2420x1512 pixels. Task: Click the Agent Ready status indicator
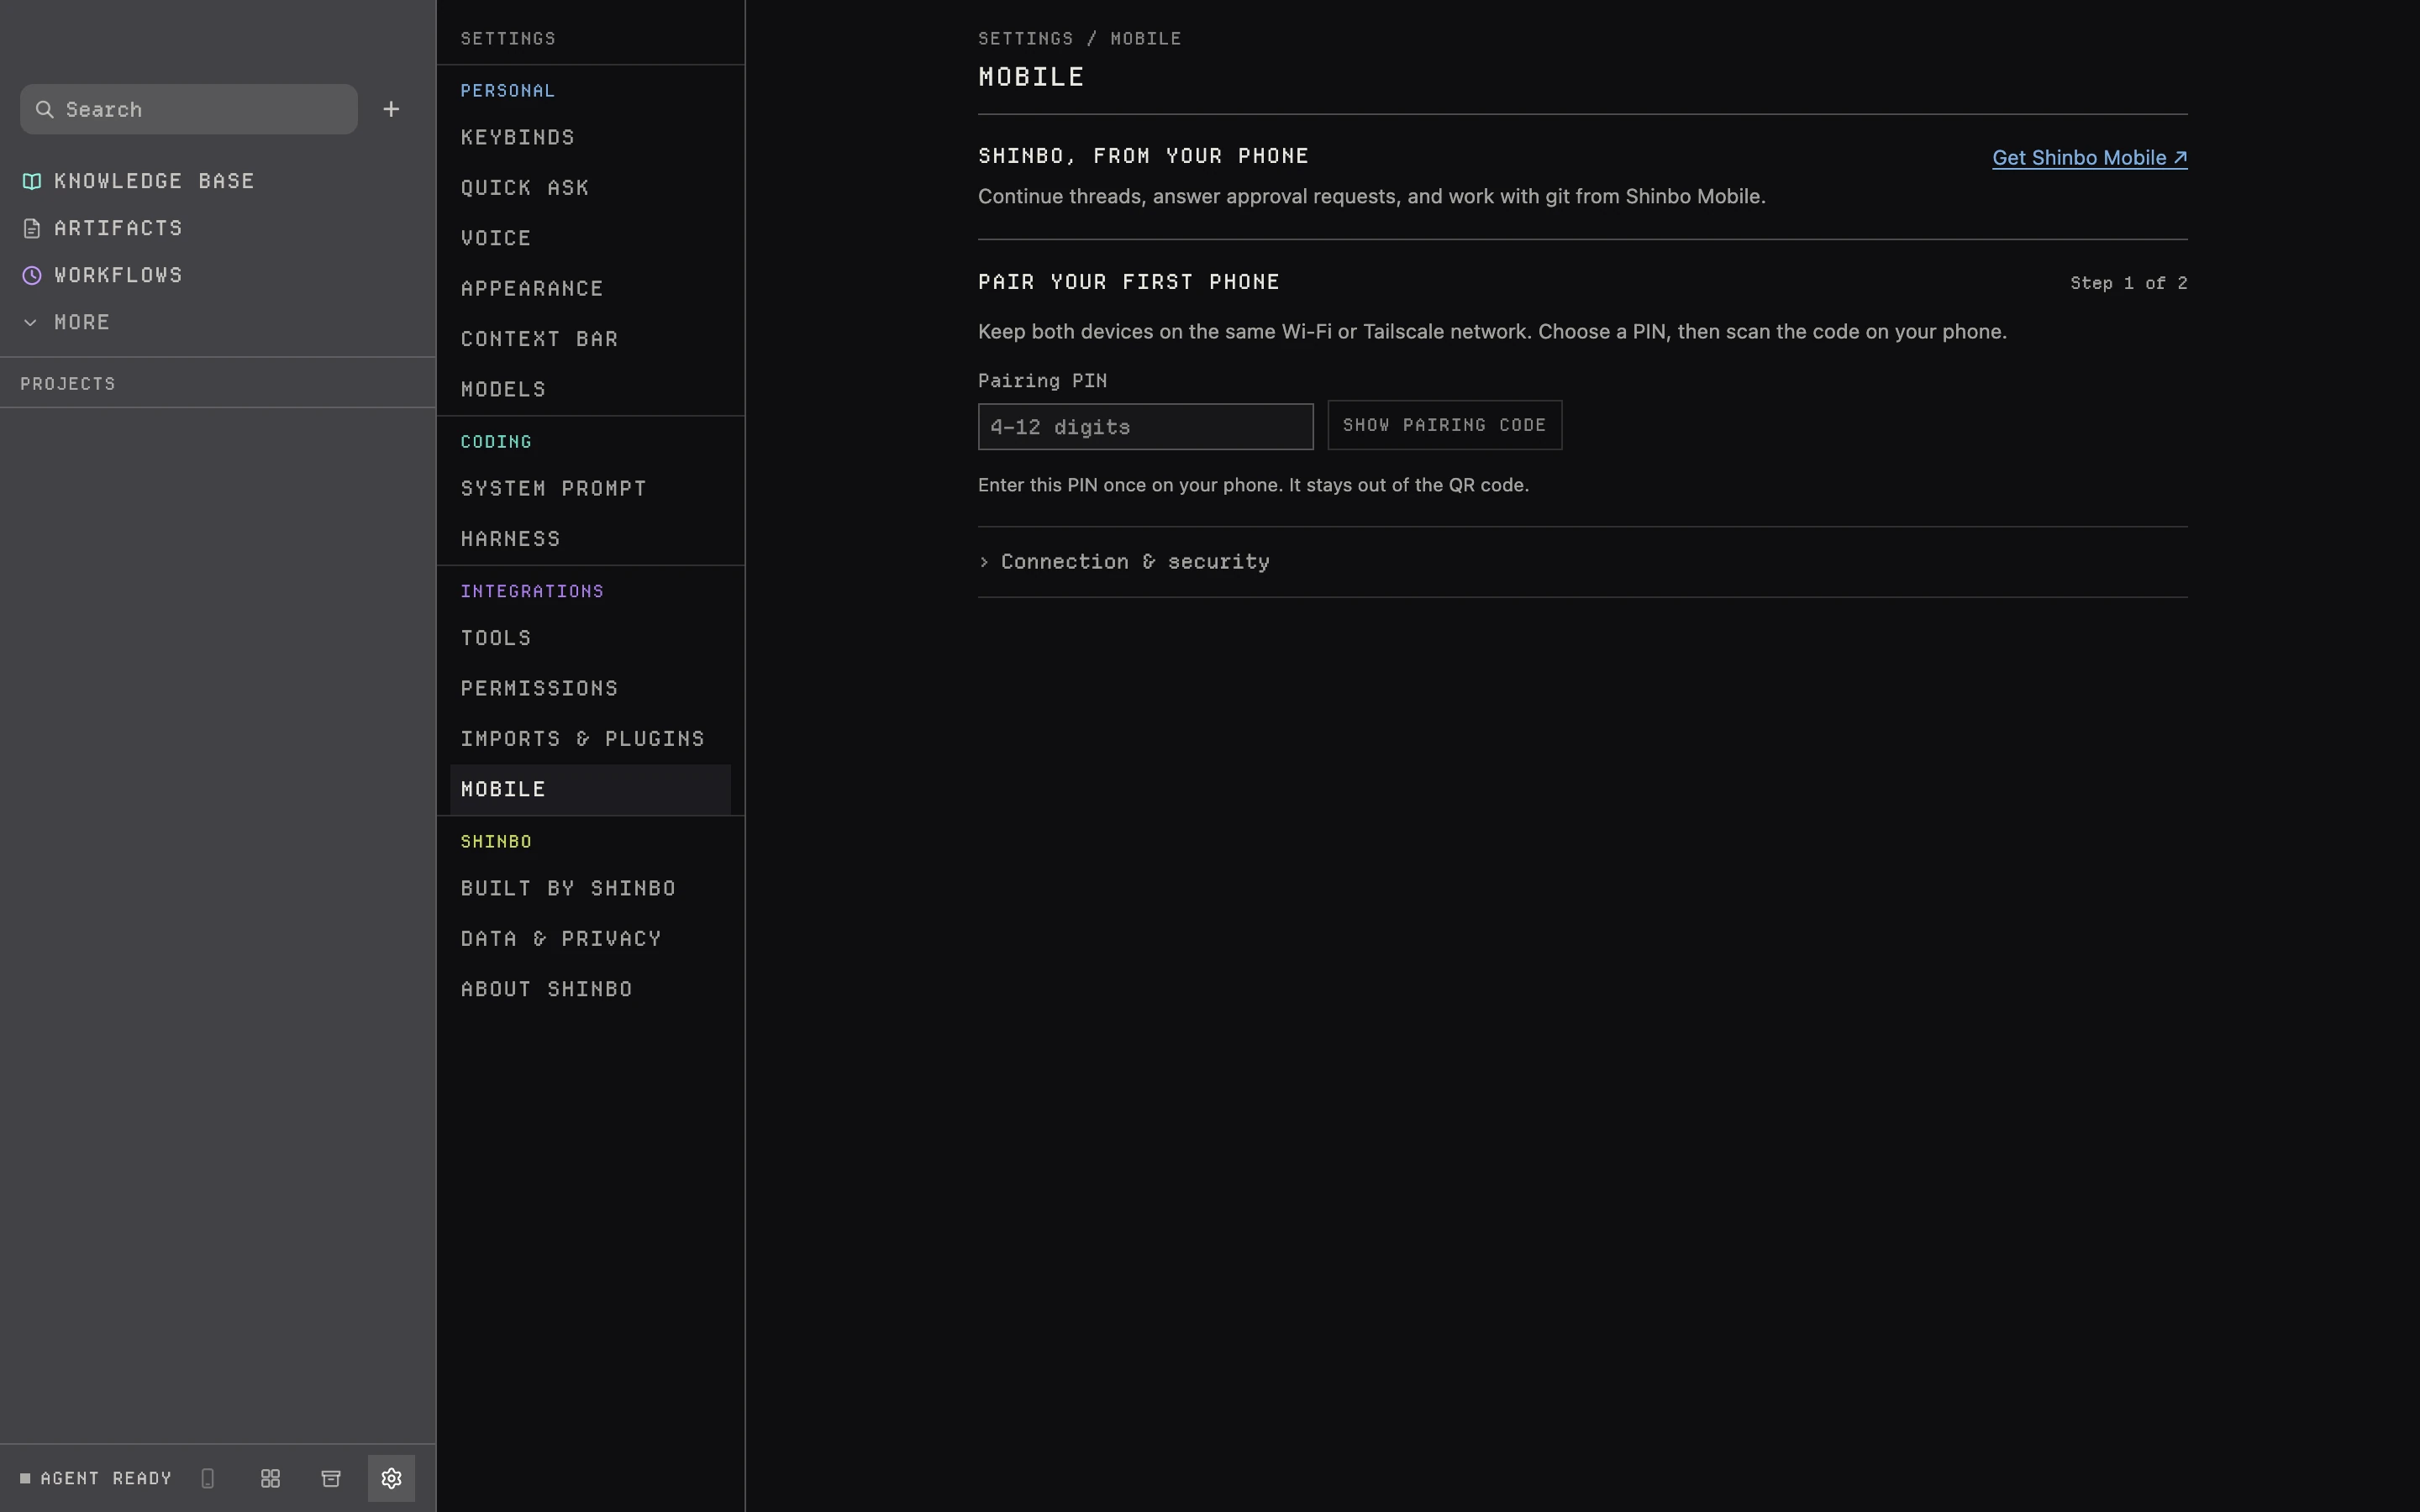(96, 1478)
